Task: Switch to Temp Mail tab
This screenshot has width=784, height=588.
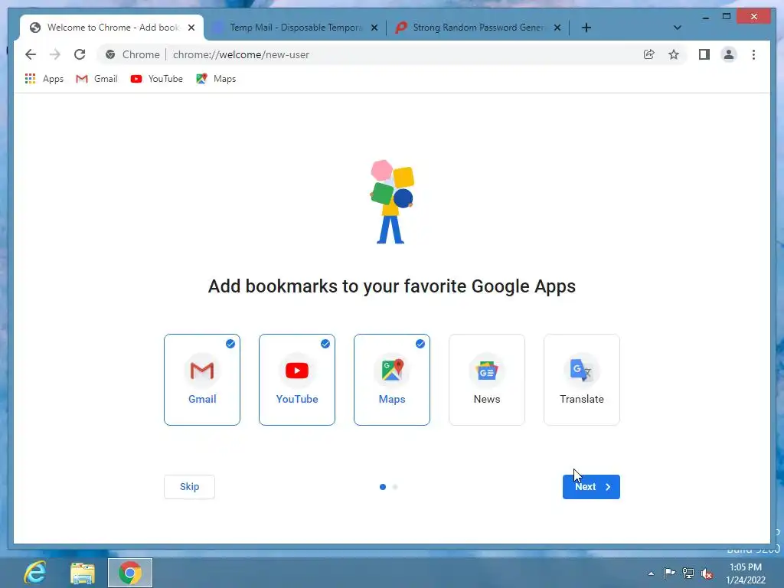Action: (x=295, y=28)
